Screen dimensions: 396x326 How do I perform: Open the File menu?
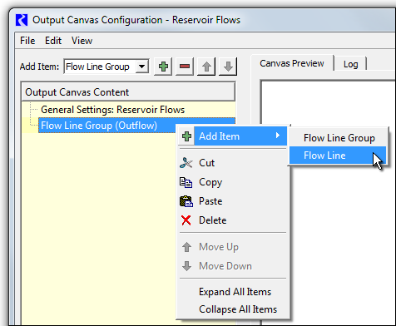(x=27, y=41)
